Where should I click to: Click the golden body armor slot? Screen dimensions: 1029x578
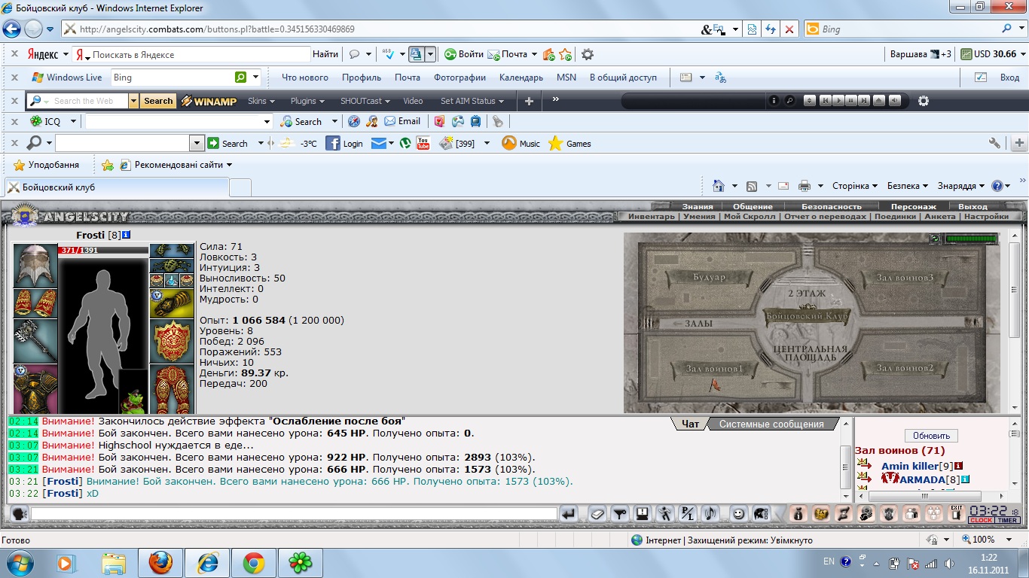[35, 389]
